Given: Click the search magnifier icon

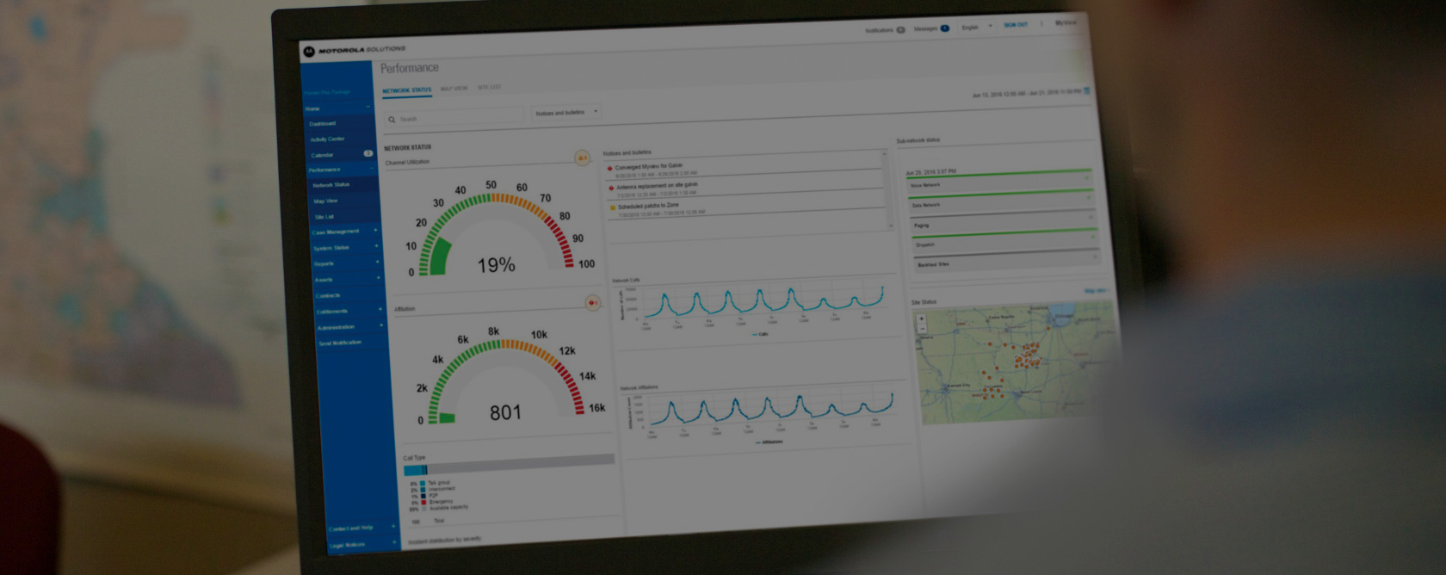Looking at the screenshot, I should pos(392,120).
